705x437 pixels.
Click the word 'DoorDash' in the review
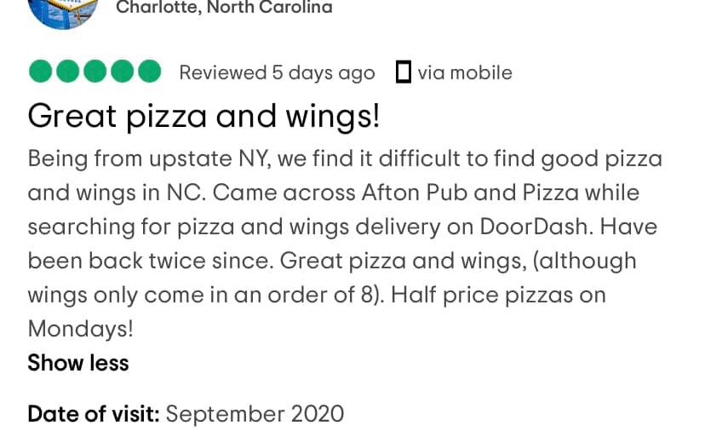pos(534,227)
